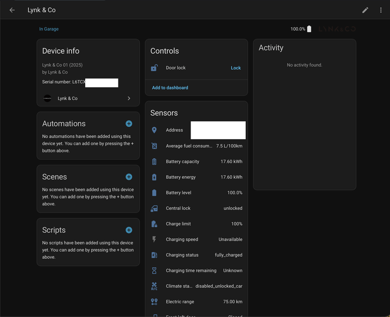390x317 pixels.
Task: Click the hourglass Charging time remaining icon
Action: (154, 271)
